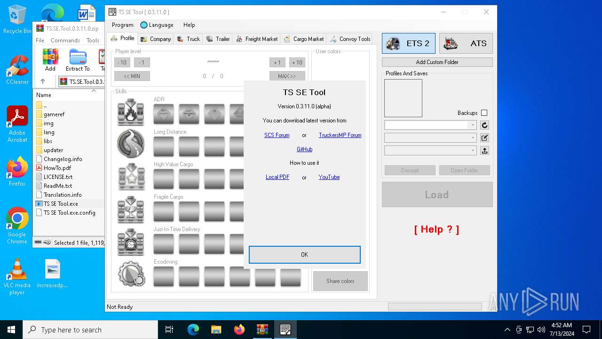The width and height of the screenshot is (602, 339).
Task: Click first Long Distance skill level tile
Action: point(164,146)
